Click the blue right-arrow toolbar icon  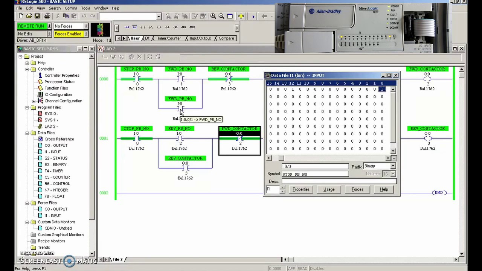point(253,16)
